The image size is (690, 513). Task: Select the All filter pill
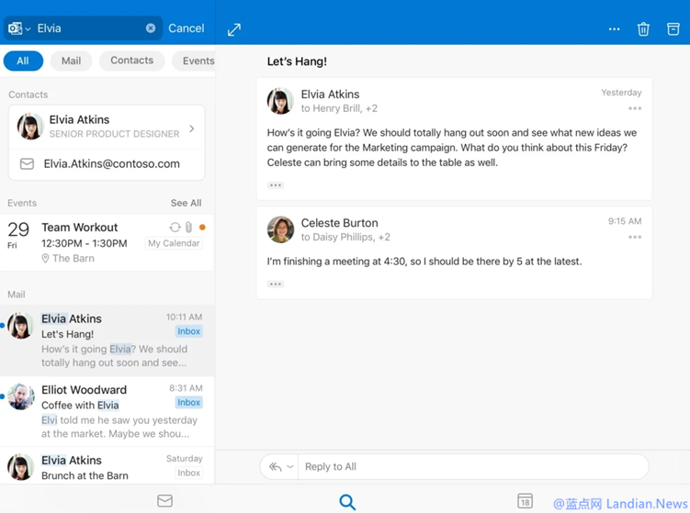click(23, 61)
